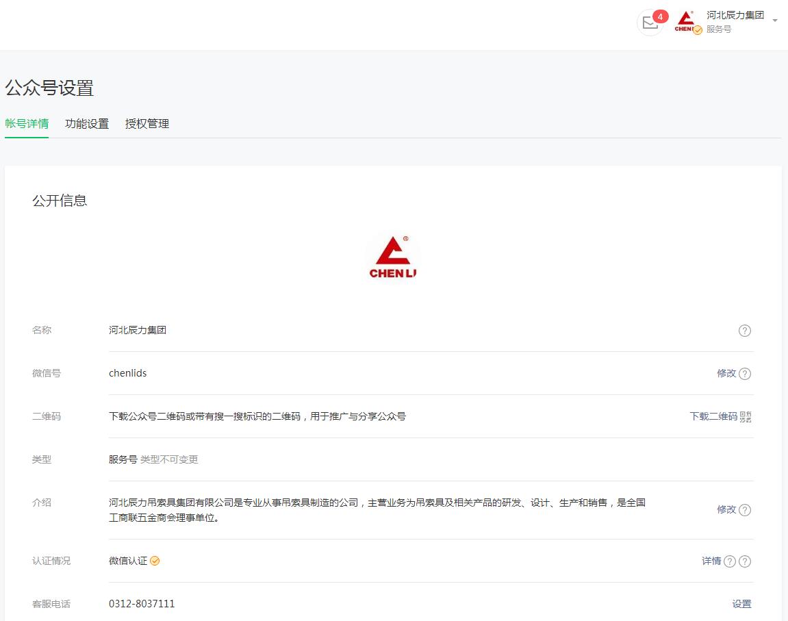The image size is (788, 621).
Task: Open the 授权管理 tab
Action: point(147,124)
